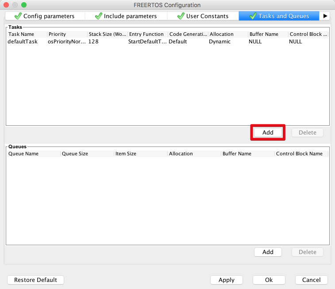Show more tabs with right arrow
Viewport: 335px width, 289px height.
click(325, 16)
